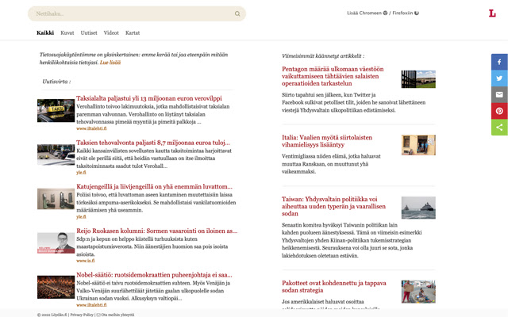Open Taksialalta paljastui verovilppi headline
The width and height of the screenshot is (508, 317).
tap(149, 98)
